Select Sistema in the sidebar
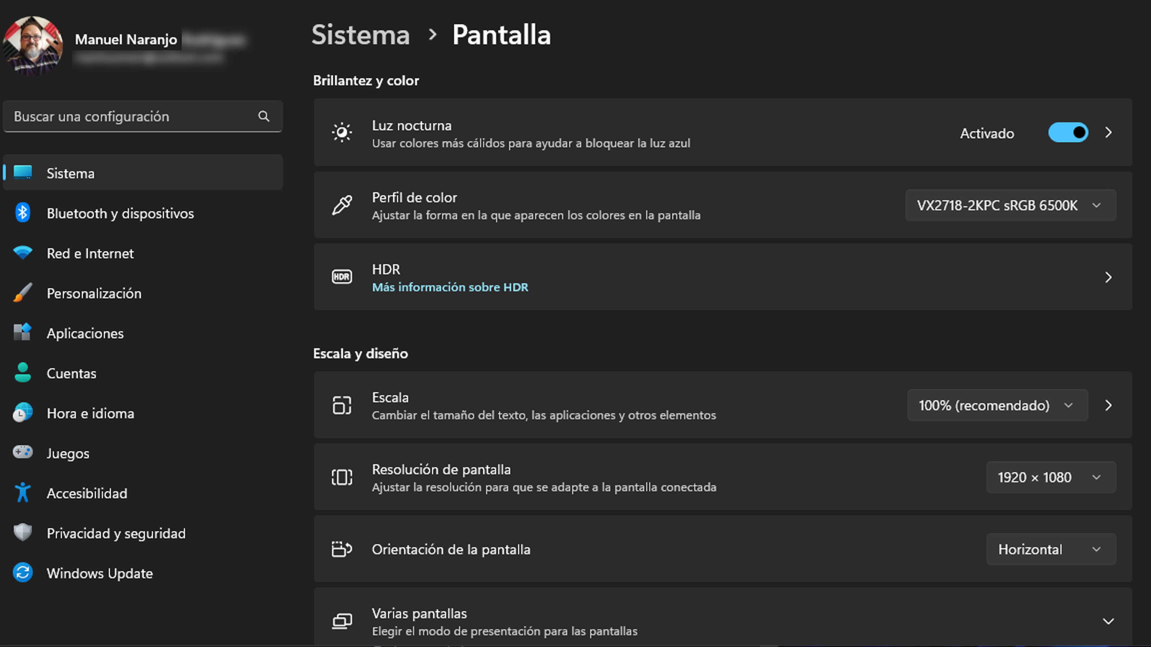 point(143,173)
